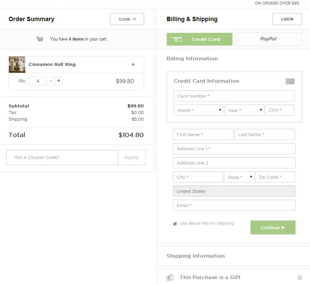Collapse Order Summary with the CLOSE button
310x285 pixels.
127,19
